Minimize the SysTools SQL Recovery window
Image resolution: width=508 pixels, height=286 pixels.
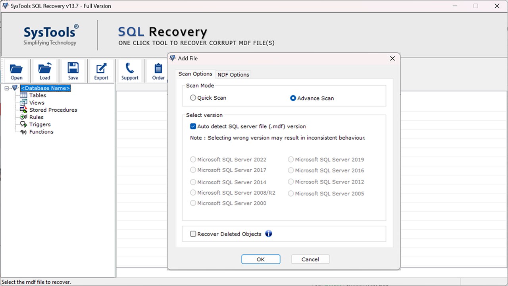point(454,6)
